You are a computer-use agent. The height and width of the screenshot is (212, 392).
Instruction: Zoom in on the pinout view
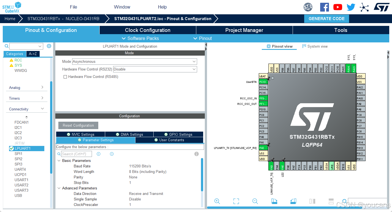point(217,201)
